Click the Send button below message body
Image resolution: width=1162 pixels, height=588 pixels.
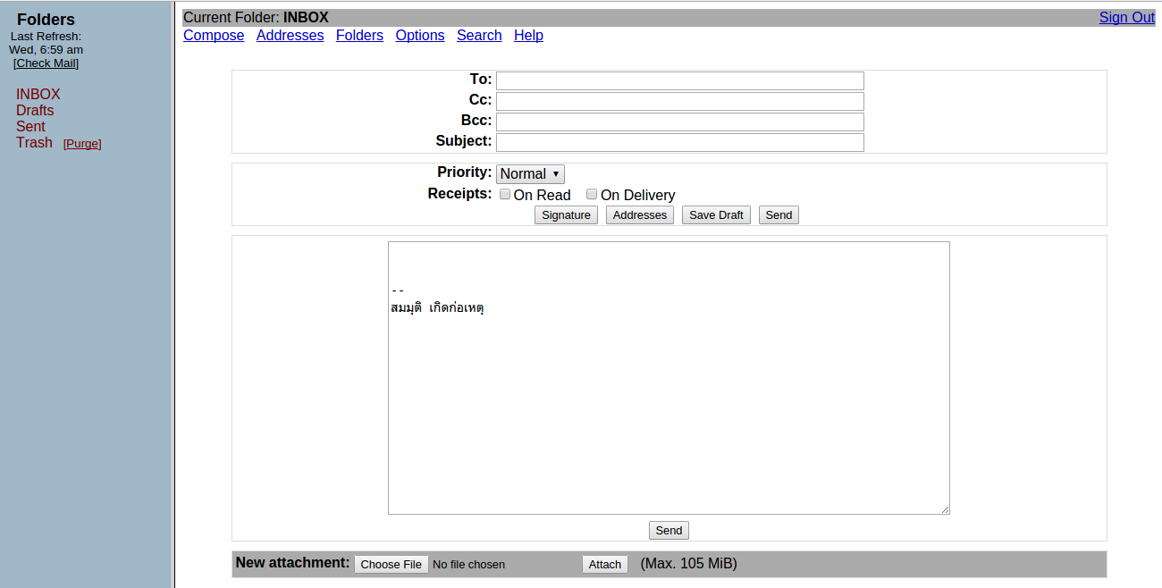(x=669, y=531)
